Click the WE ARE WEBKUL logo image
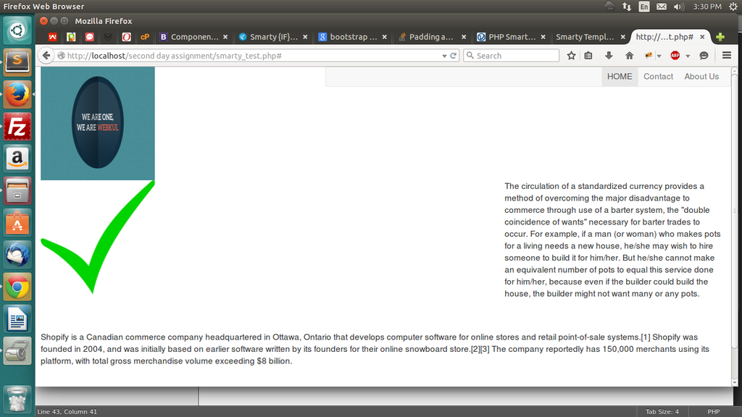The width and height of the screenshot is (742, 417). point(98,123)
